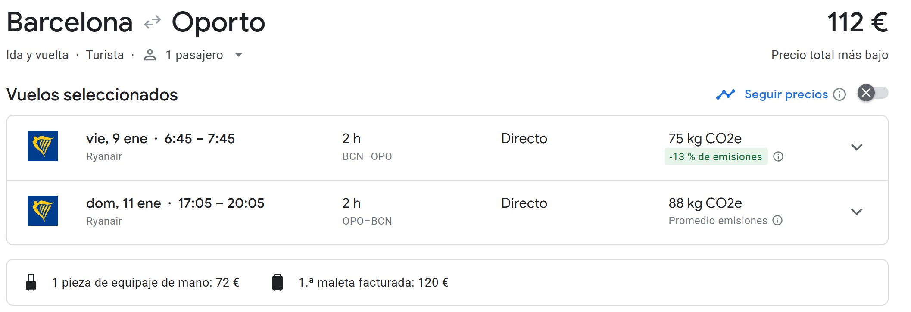Image resolution: width=911 pixels, height=312 pixels.
Task: Click the price tracking graph icon
Action: click(725, 94)
